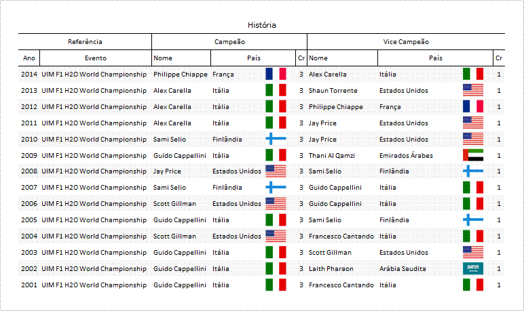524x311 pixels.
Task: Click the Vice Campeão column group header
Action: tap(406, 42)
